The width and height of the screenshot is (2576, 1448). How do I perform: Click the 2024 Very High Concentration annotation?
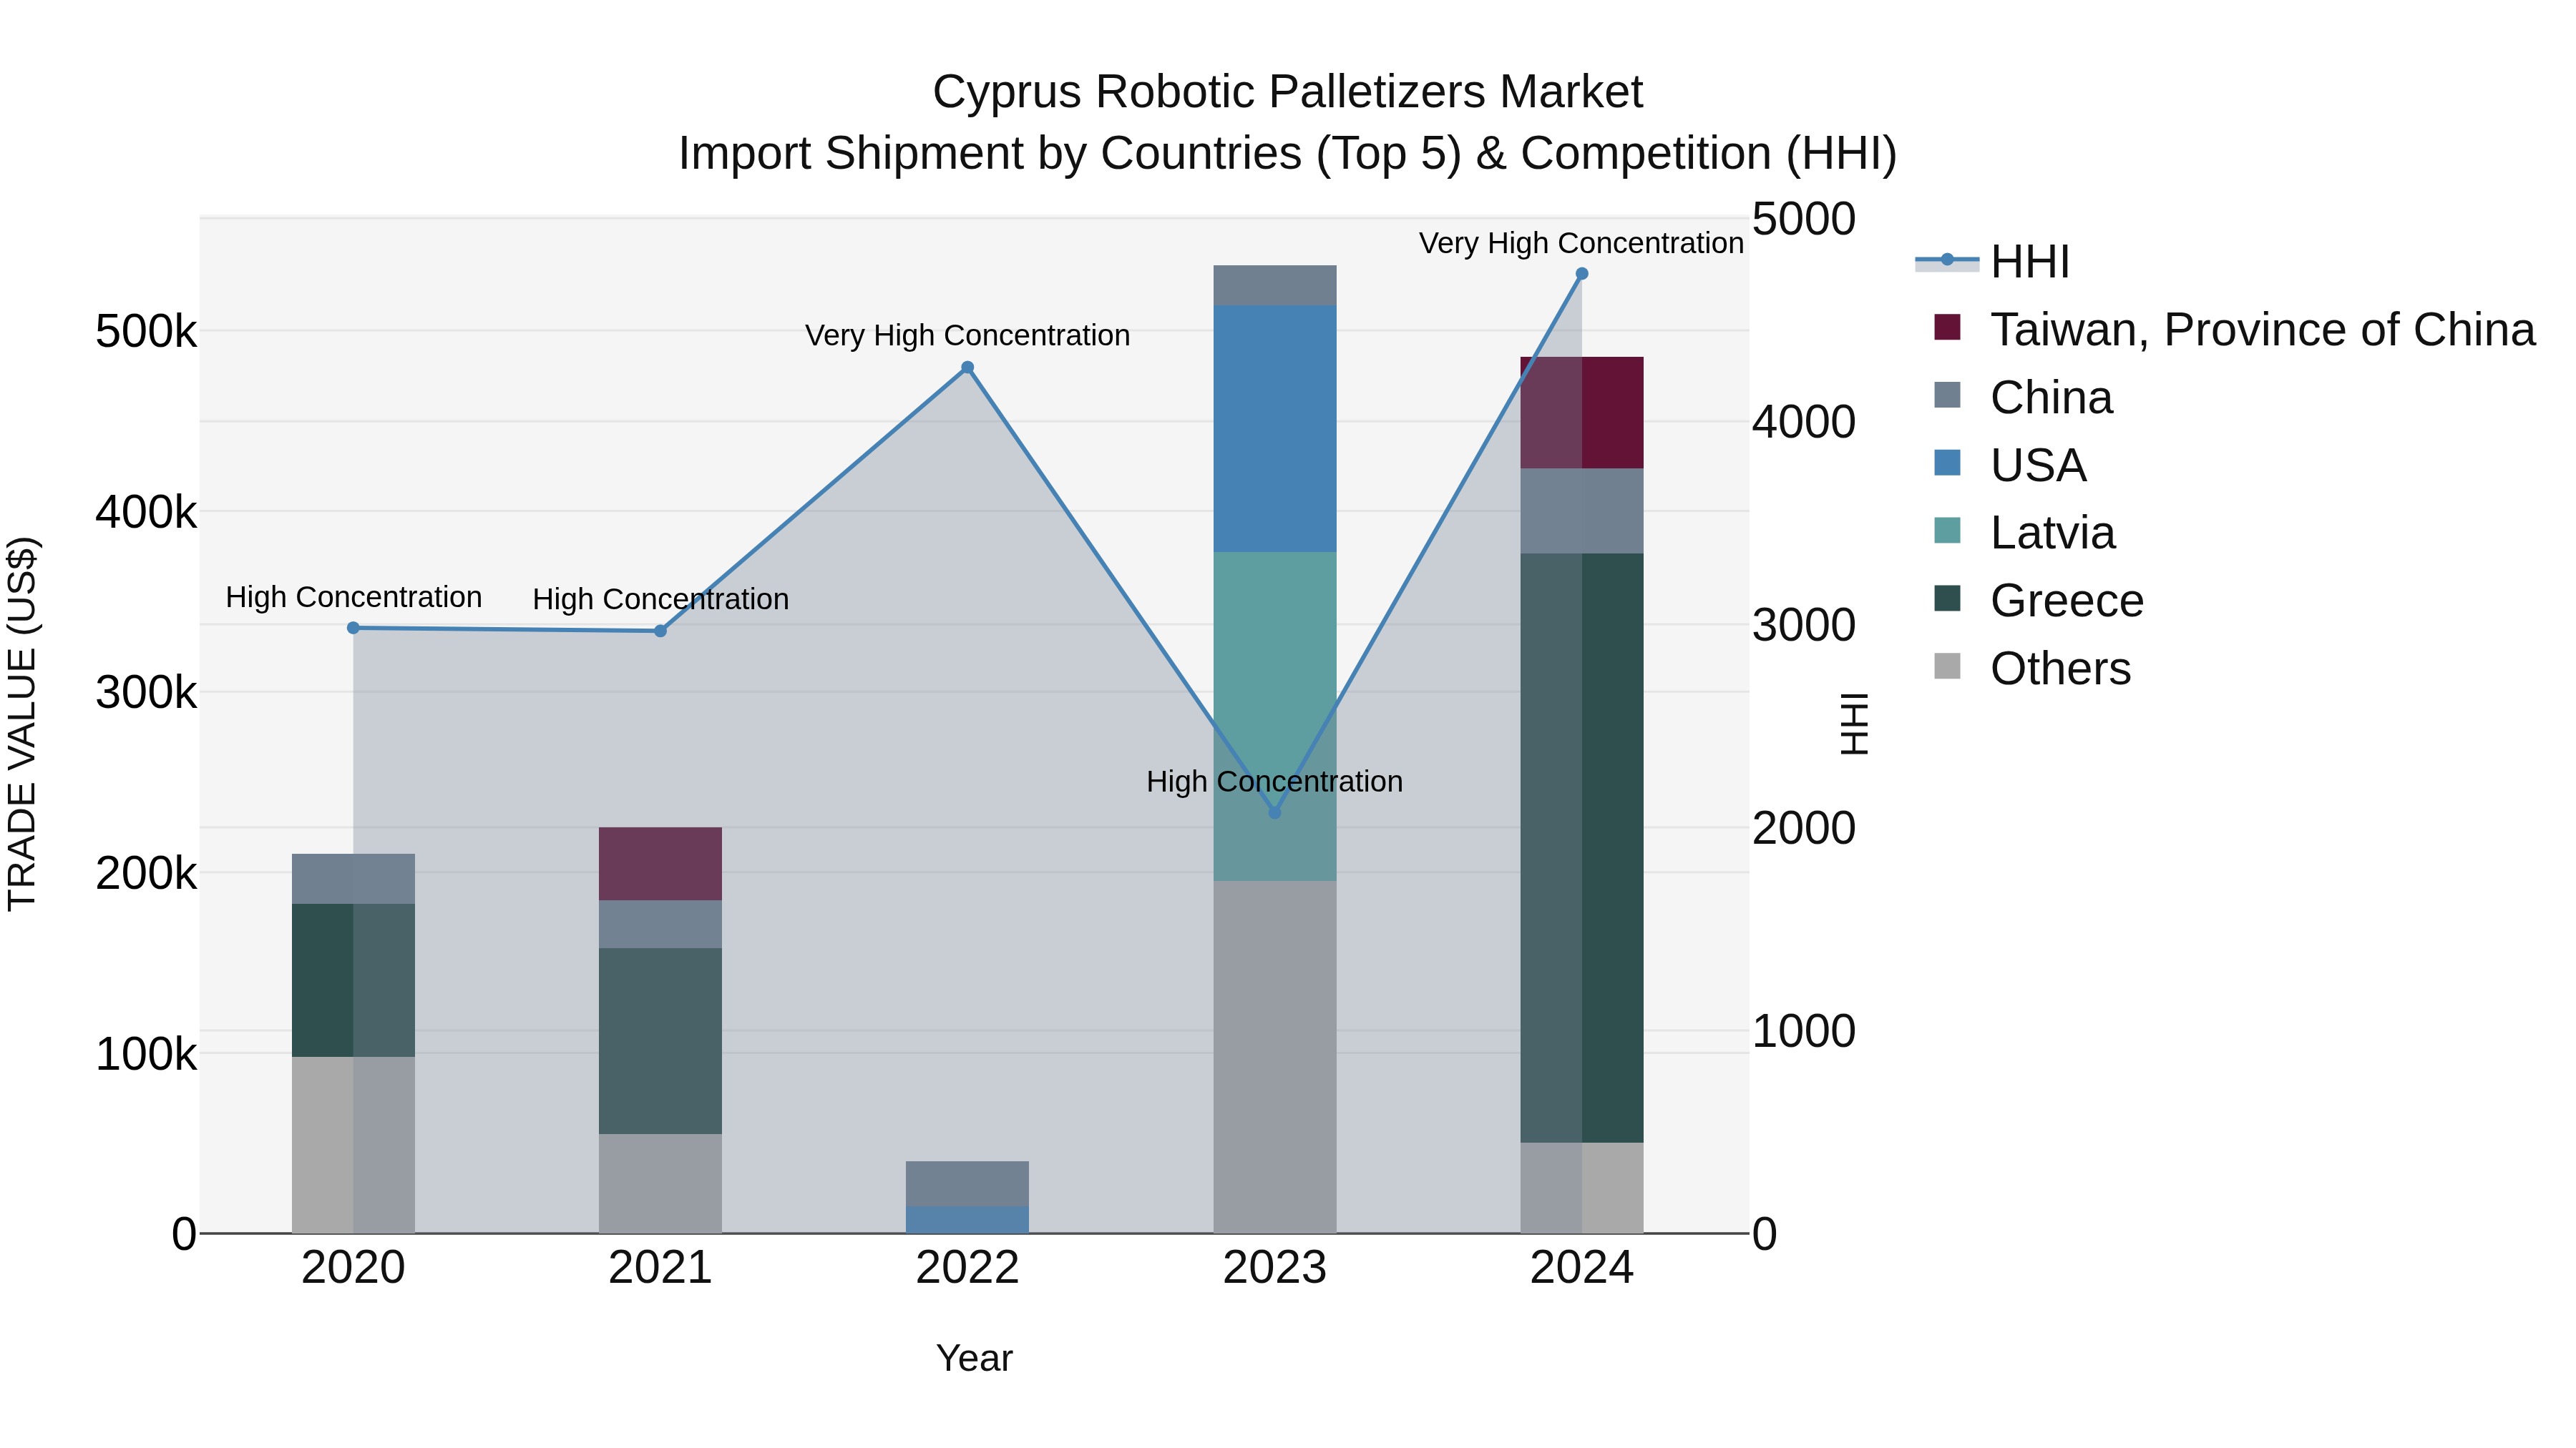[1581, 243]
